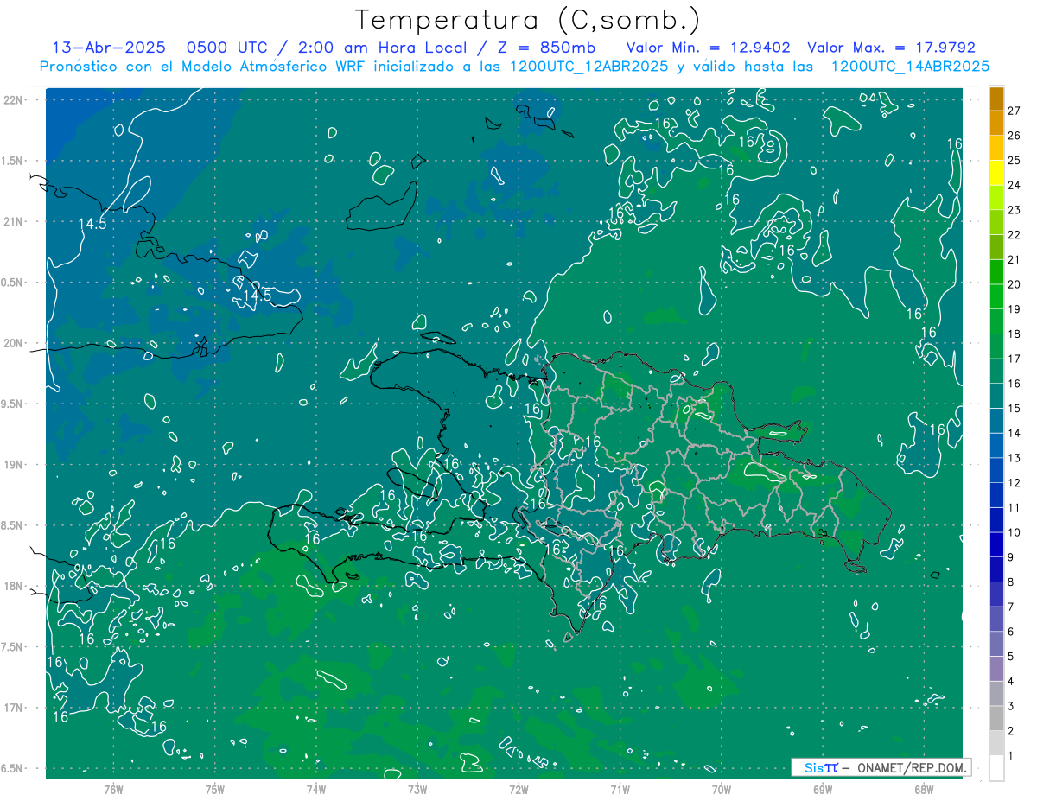Click the legend swatch between 5 and 6
The width and height of the screenshot is (1037, 801).
[x=996, y=644]
